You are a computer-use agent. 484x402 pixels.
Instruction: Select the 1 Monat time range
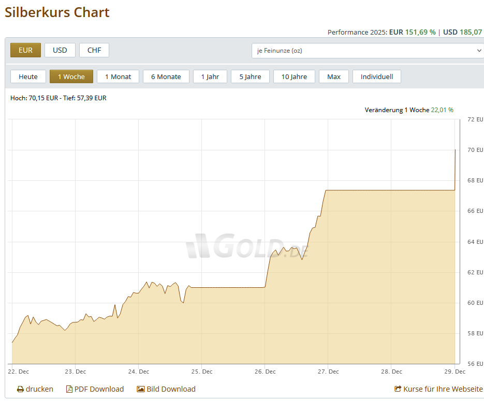tap(118, 76)
